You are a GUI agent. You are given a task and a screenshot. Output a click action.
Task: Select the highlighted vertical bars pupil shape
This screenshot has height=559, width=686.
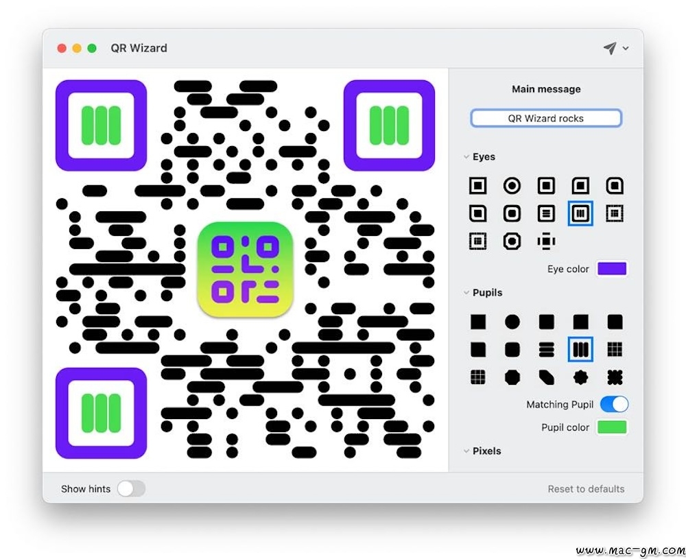580,350
